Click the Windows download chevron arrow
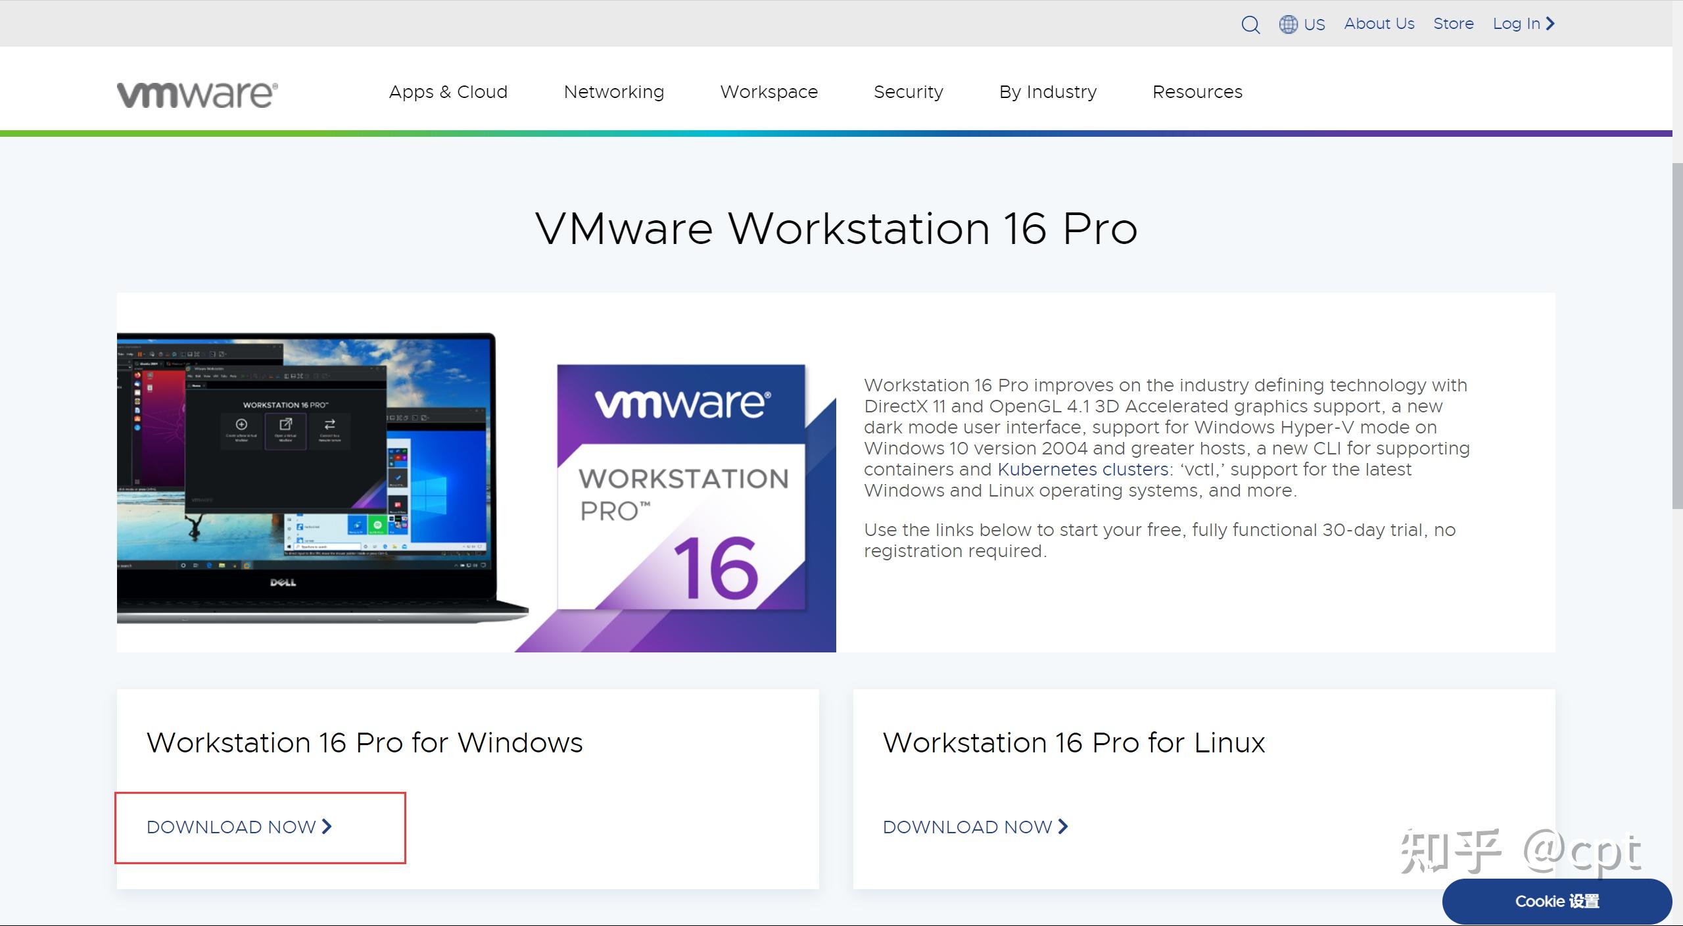The width and height of the screenshot is (1683, 926). [x=327, y=826]
